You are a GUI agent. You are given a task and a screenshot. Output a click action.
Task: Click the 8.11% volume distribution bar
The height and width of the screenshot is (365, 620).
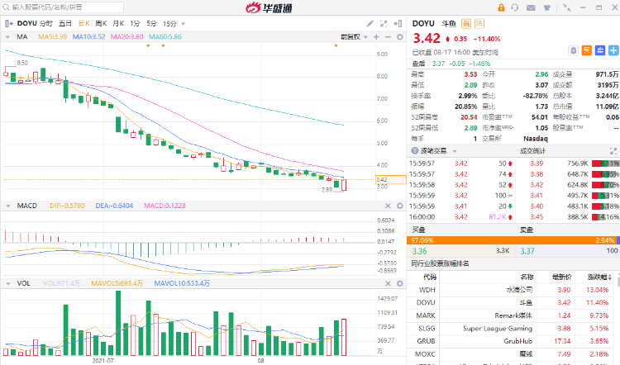(x=605, y=164)
